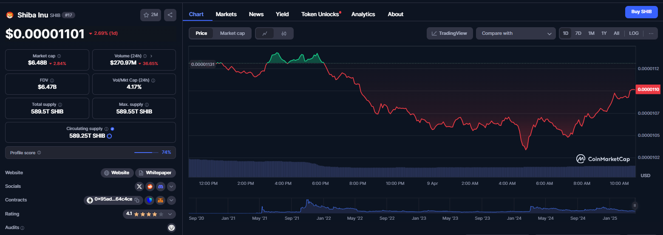Toggle chart to Market cap view

pos(232,33)
